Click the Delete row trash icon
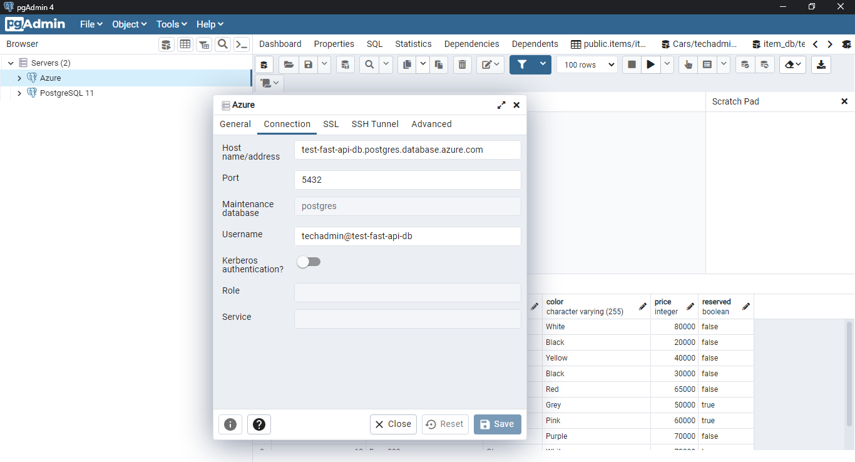 pyautogui.click(x=463, y=64)
